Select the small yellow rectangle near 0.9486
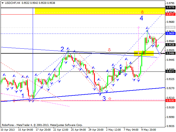This screenshot has width=176, height=132. 144,53
